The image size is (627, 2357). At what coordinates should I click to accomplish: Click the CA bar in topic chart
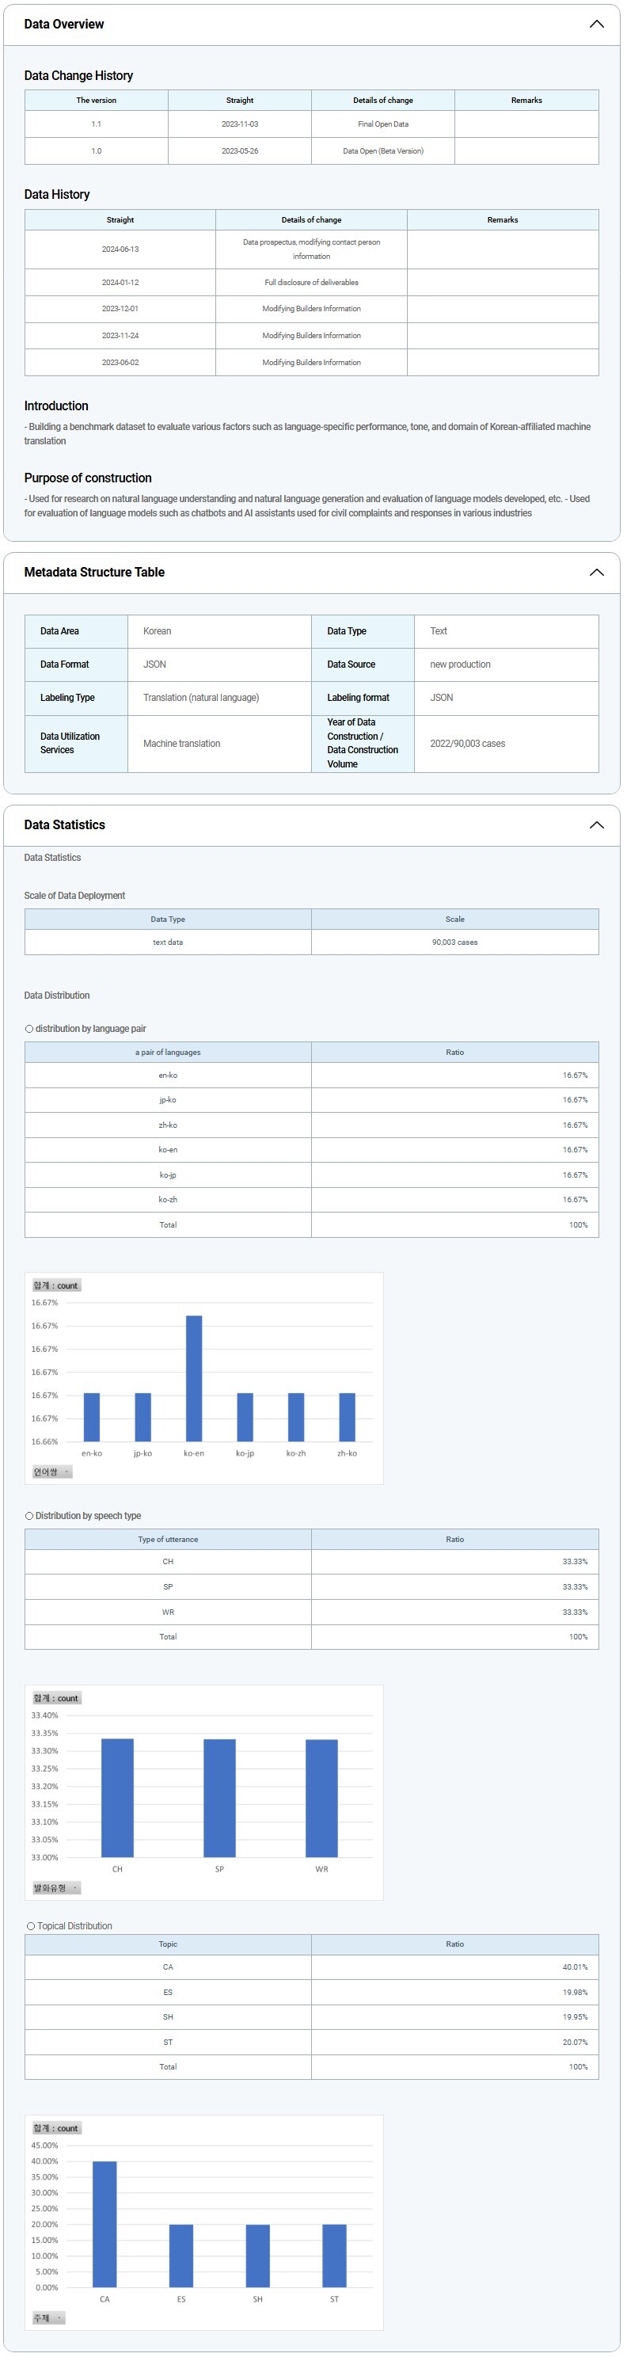pyautogui.click(x=104, y=2223)
